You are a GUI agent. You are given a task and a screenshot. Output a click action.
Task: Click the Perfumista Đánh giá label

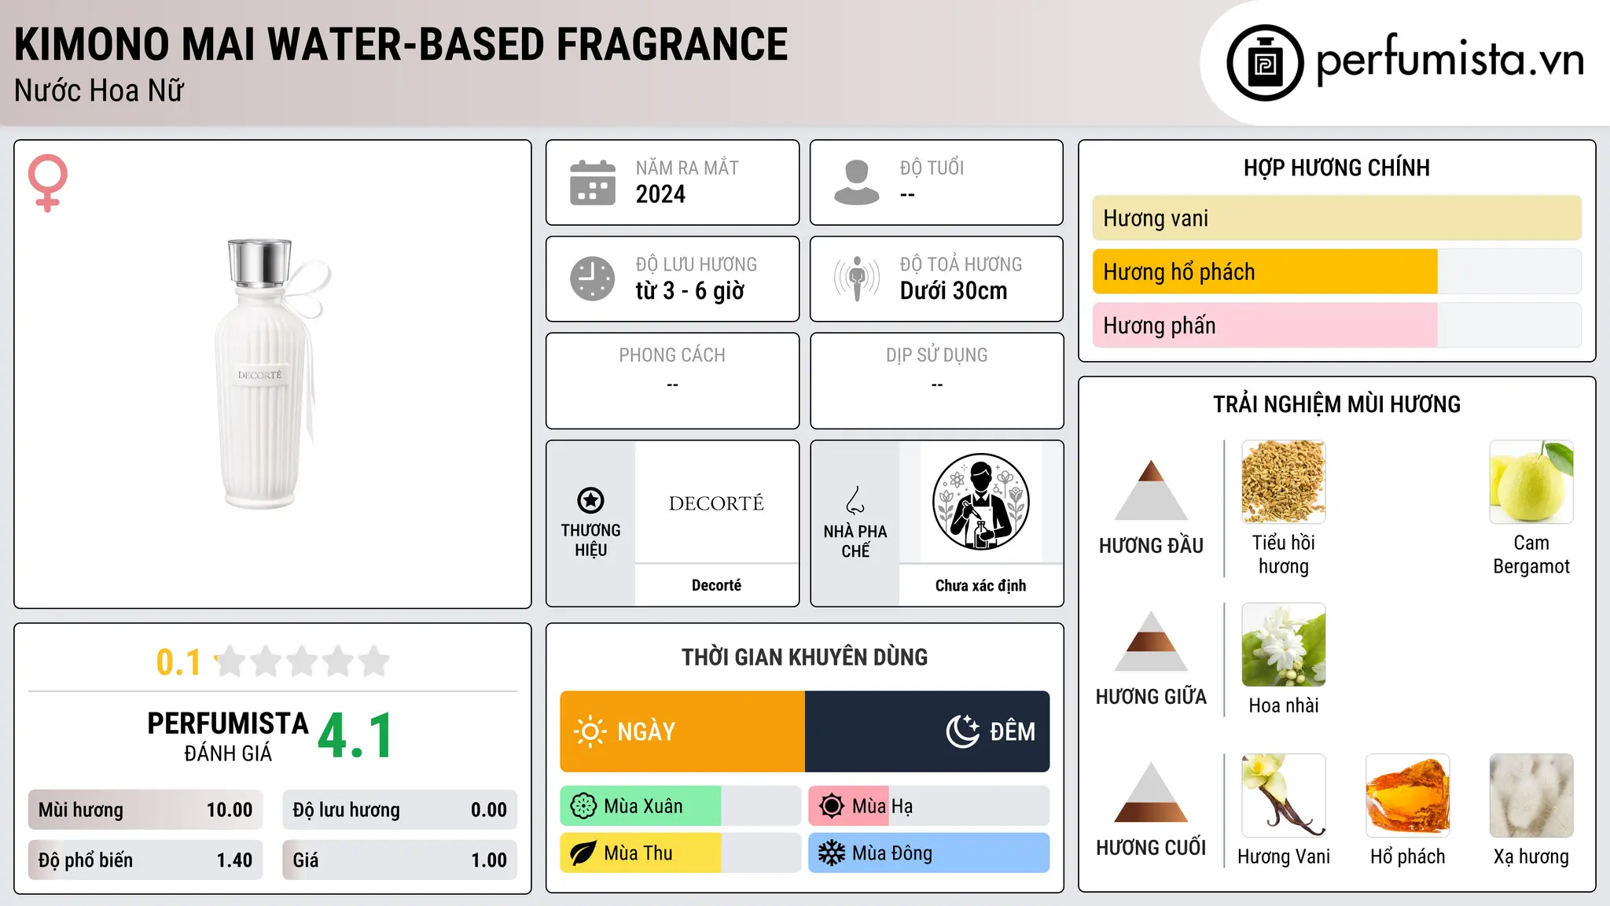(228, 736)
